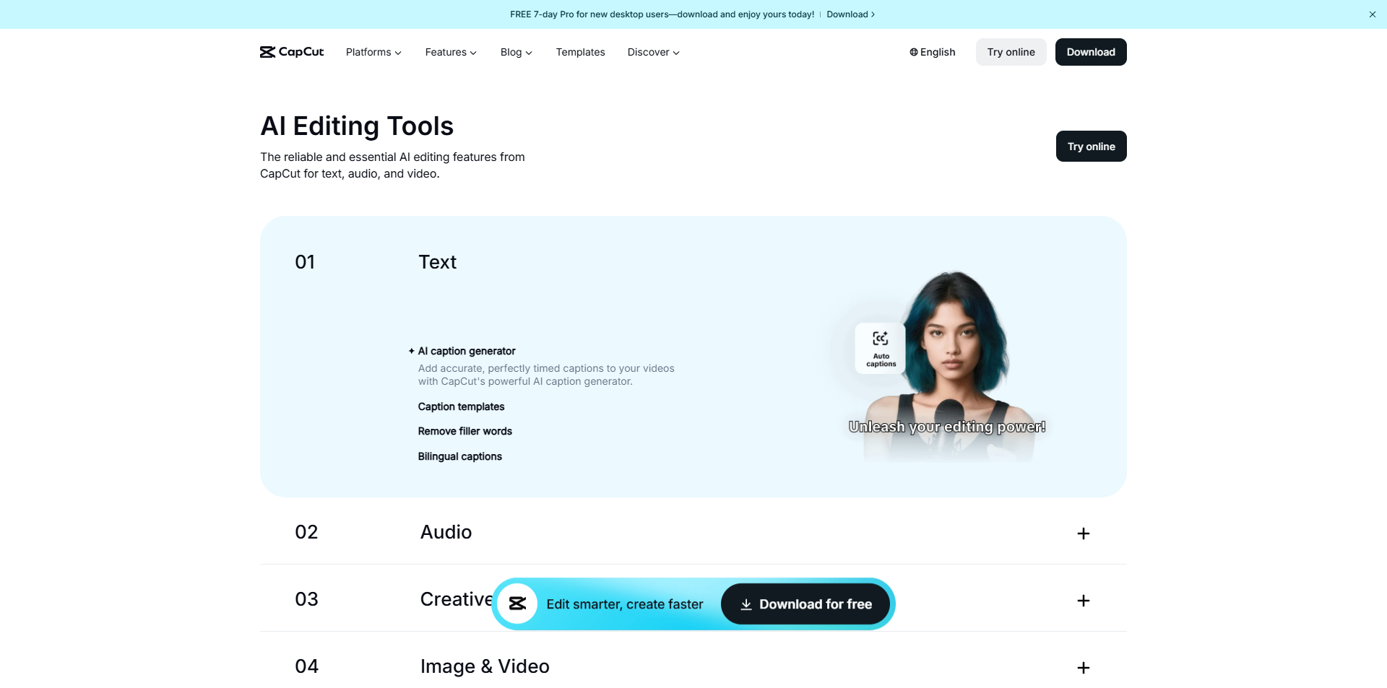Click the Auto captions icon card
The width and height of the screenshot is (1387, 688).
pos(880,349)
